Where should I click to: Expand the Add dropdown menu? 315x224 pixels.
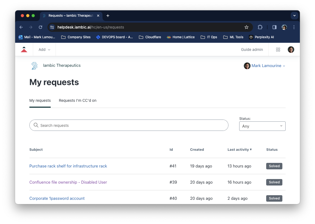tap(44, 50)
